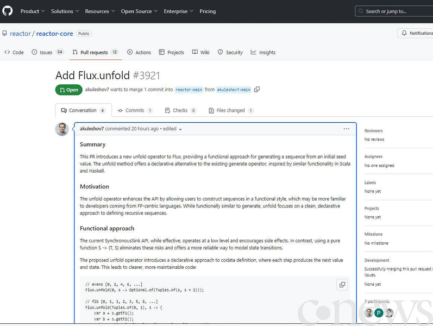This screenshot has width=433, height=326.
Task: Click the No one assigned text
Action: click(x=379, y=166)
